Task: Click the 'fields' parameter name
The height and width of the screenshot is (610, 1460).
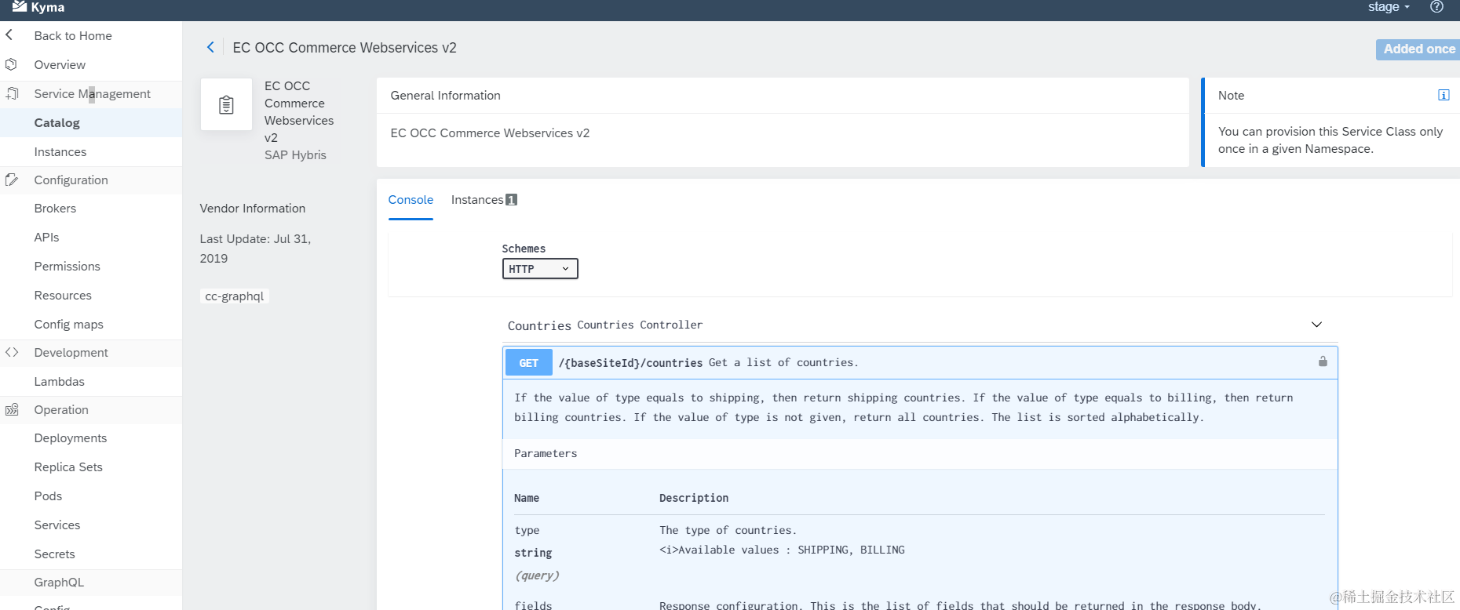Action: pos(533,605)
